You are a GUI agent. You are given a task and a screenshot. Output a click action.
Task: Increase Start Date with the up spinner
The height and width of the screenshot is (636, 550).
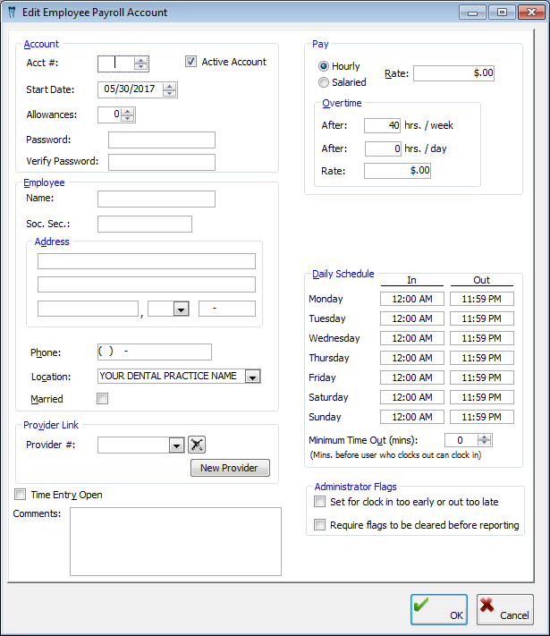(170, 87)
